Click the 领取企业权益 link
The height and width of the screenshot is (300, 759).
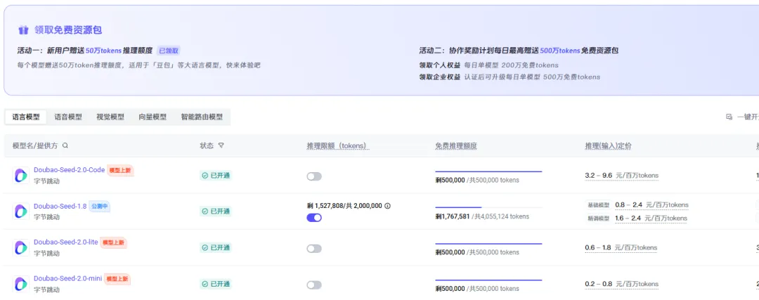click(439, 77)
